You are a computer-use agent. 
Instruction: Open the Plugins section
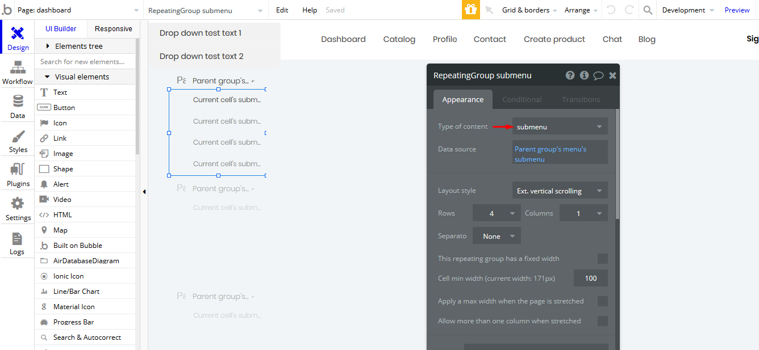click(x=18, y=175)
